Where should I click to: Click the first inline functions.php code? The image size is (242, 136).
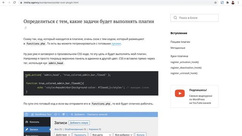pyautogui.click(x=36, y=44)
